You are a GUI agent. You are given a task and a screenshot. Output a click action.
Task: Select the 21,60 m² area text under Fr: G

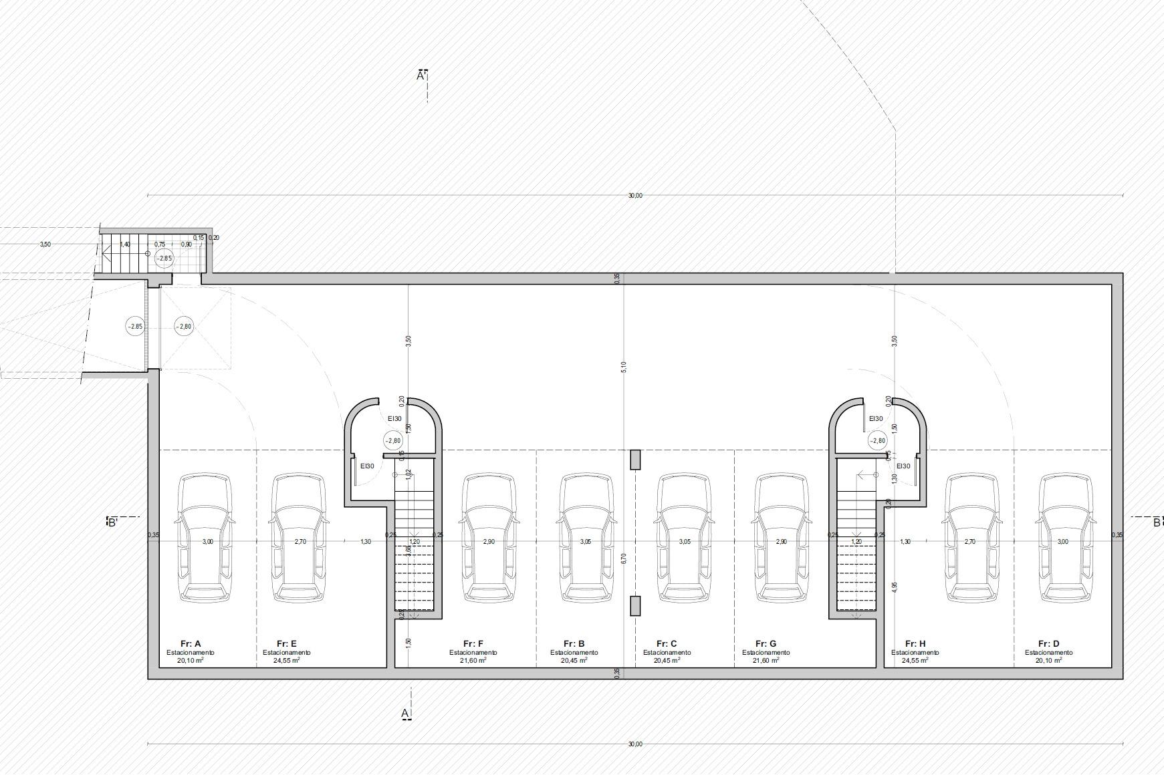(x=766, y=660)
